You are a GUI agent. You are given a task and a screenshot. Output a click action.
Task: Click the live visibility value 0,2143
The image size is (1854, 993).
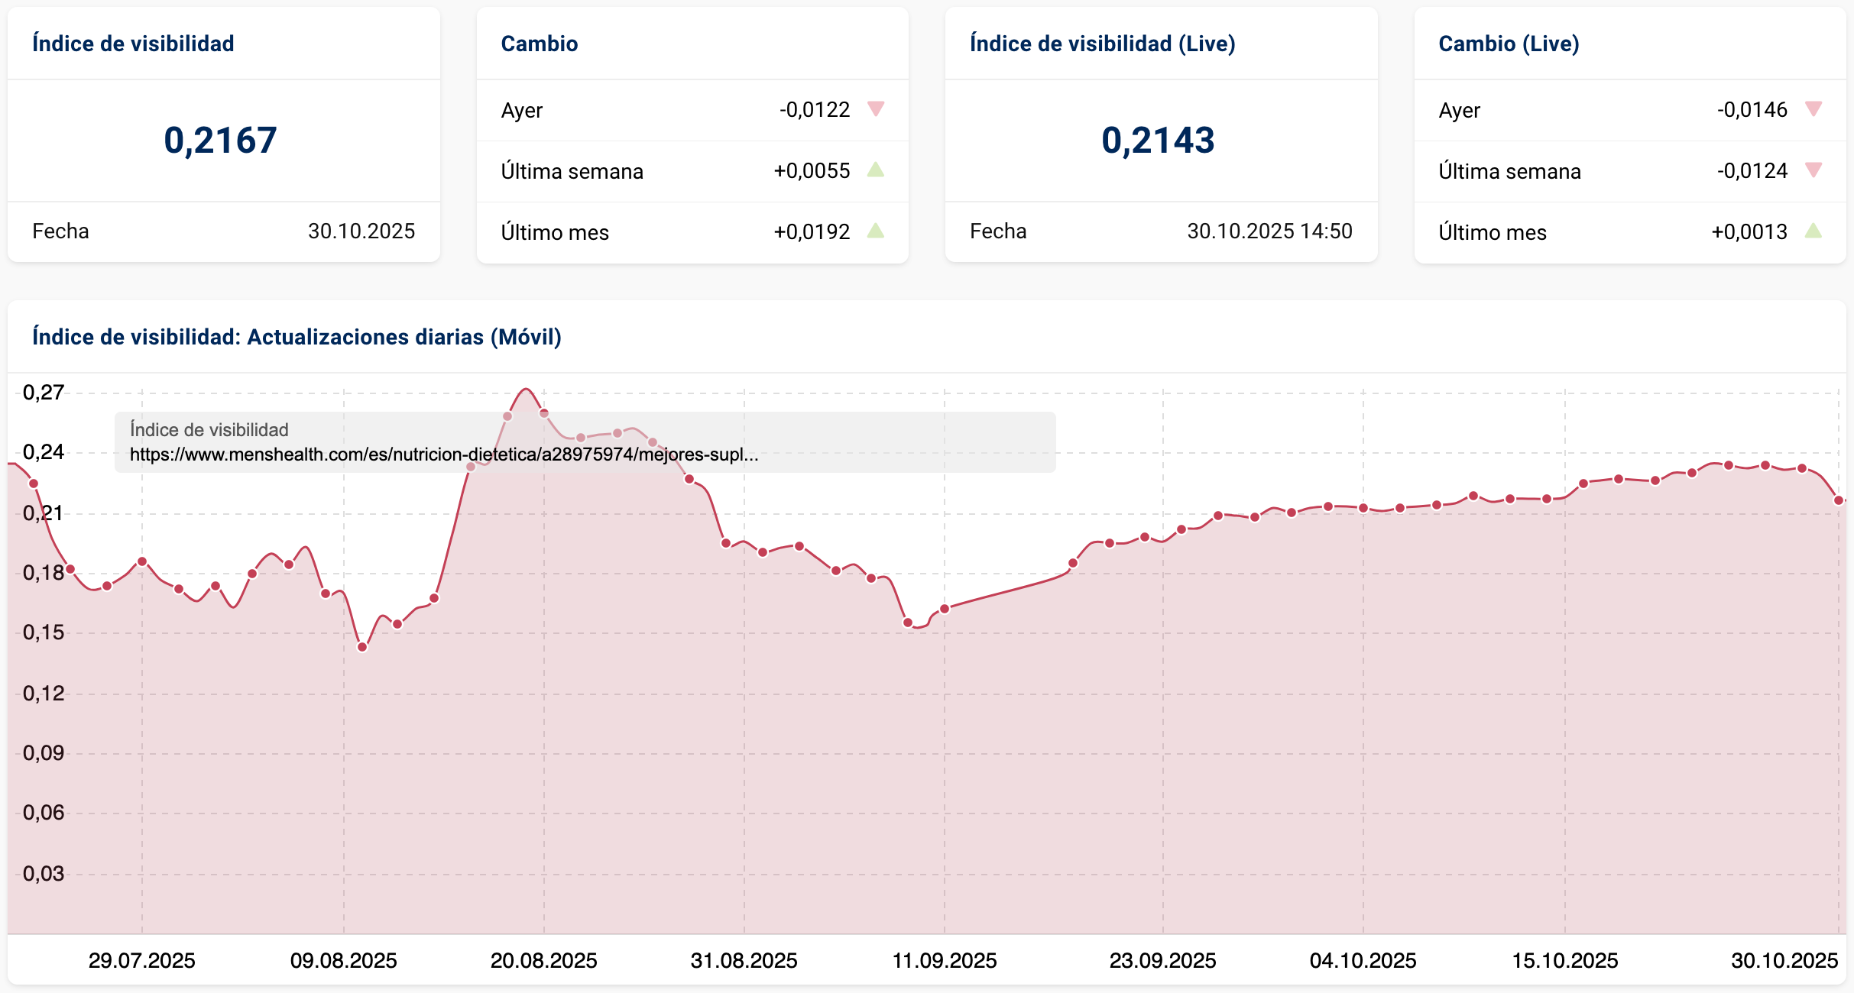tap(1158, 141)
